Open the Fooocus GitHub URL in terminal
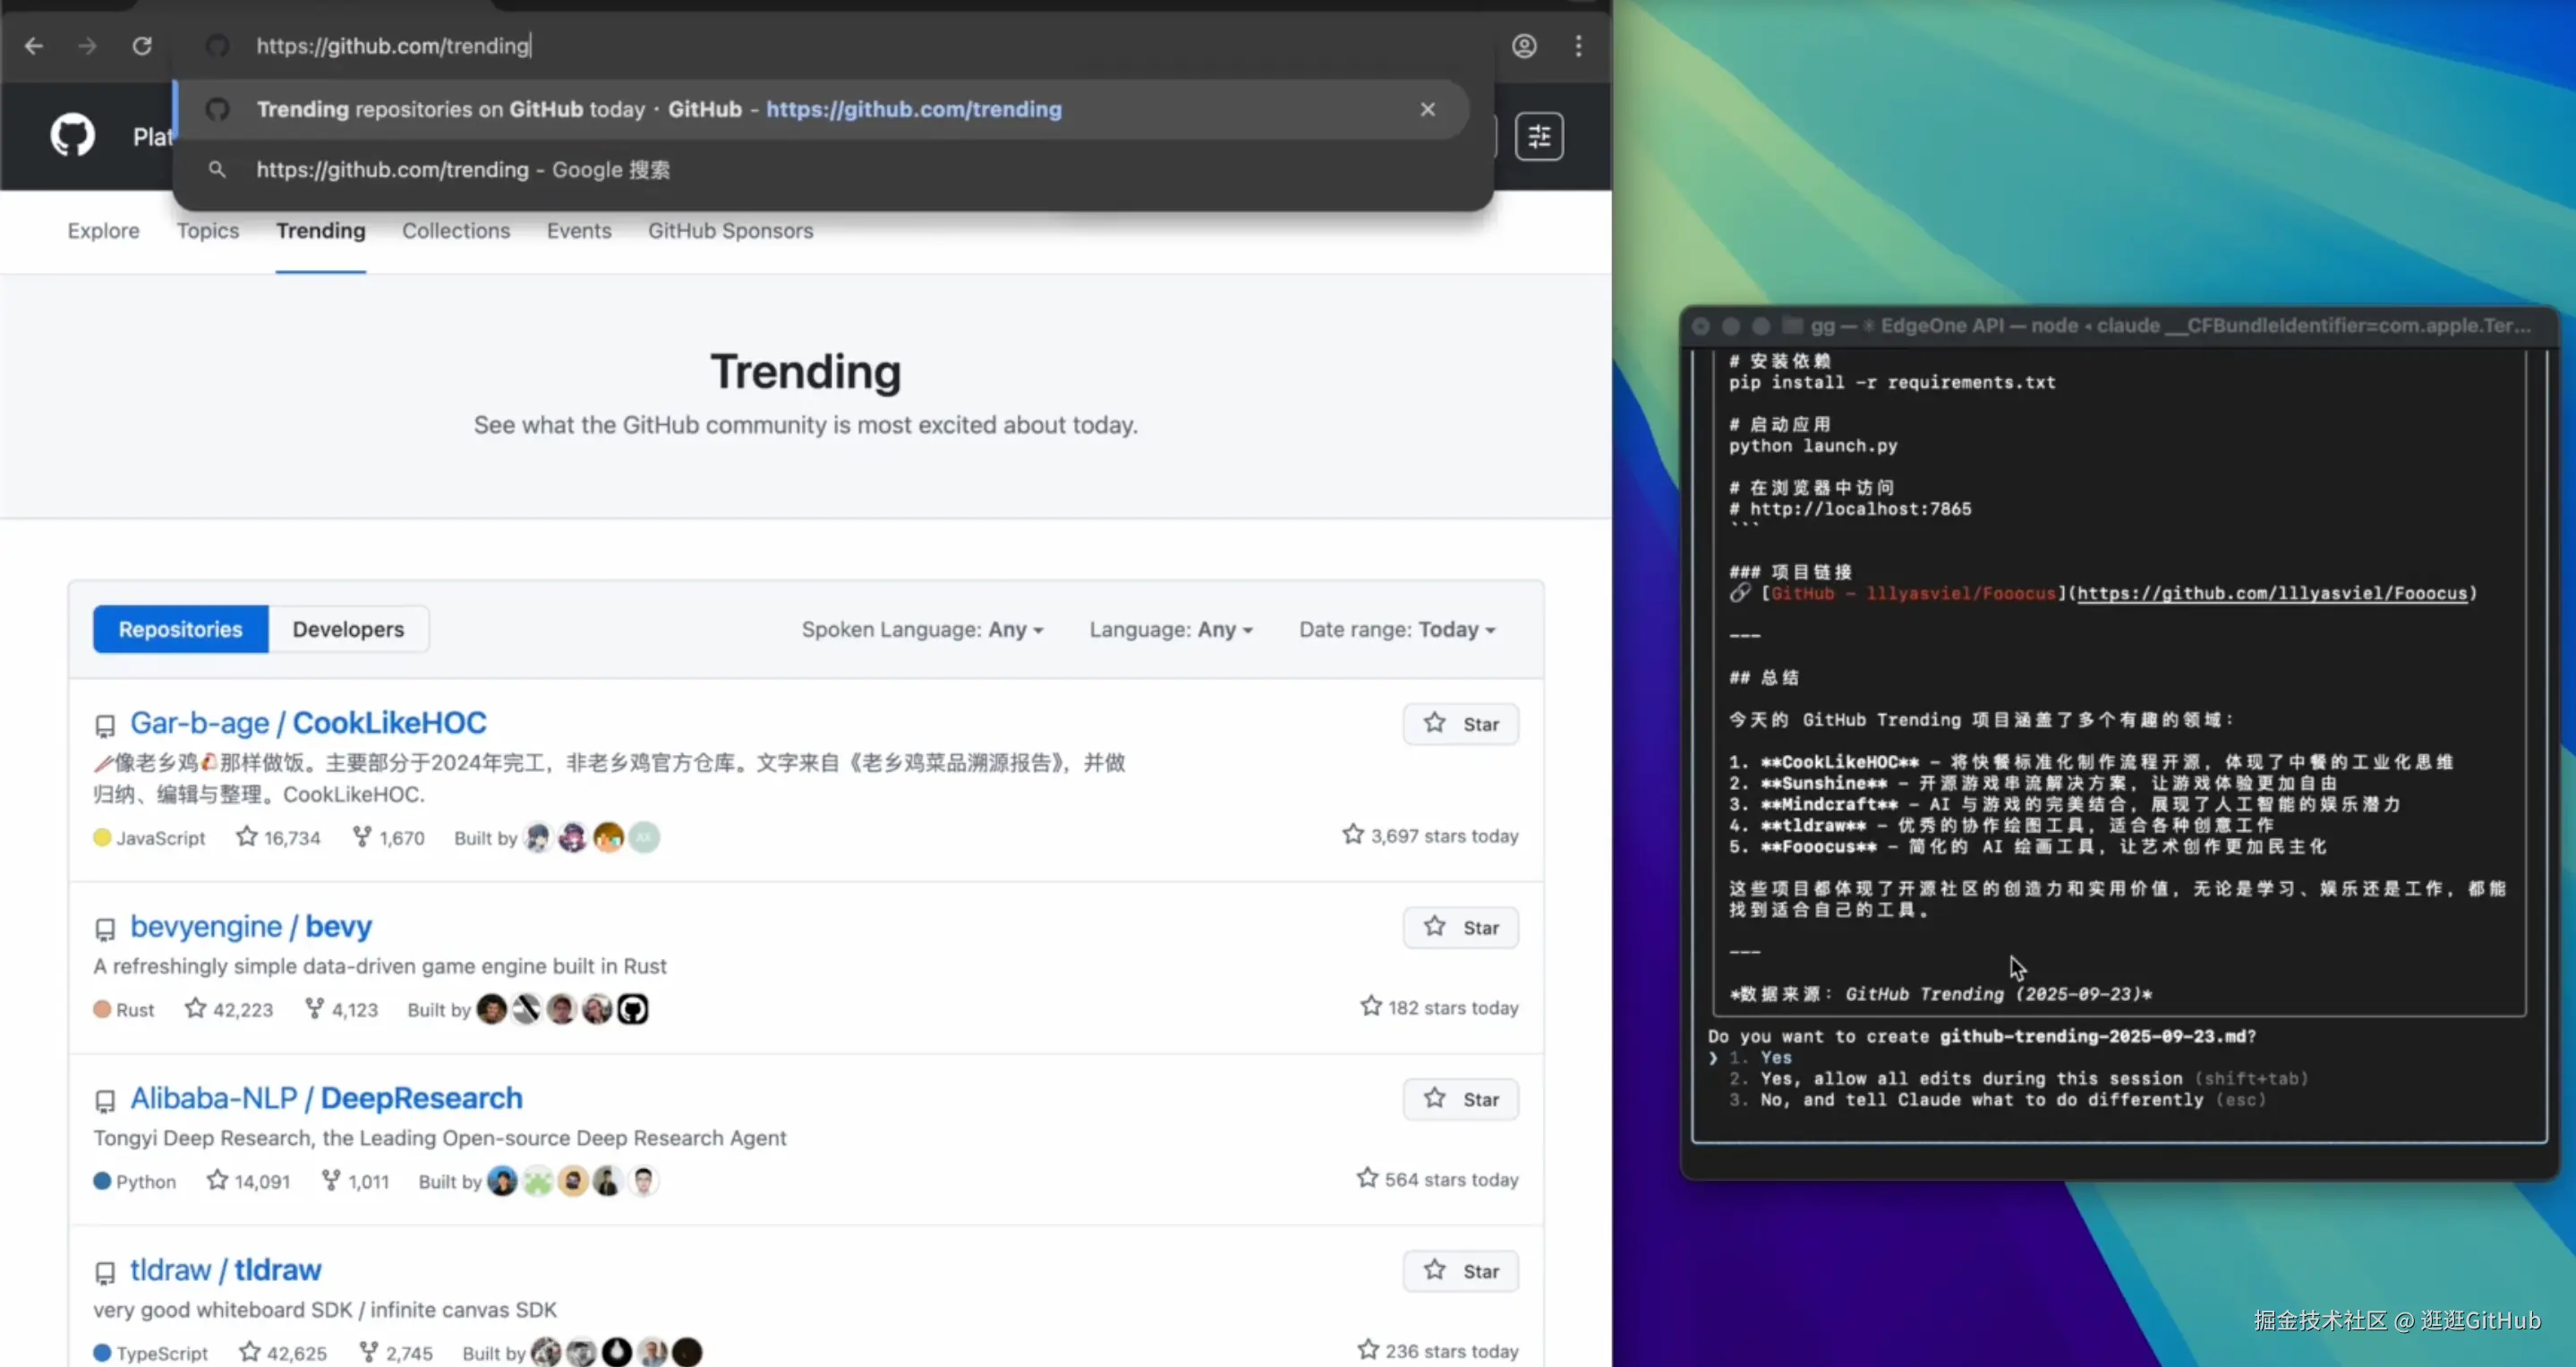This screenshot has width=2576, height=1367. [2271, 593]
